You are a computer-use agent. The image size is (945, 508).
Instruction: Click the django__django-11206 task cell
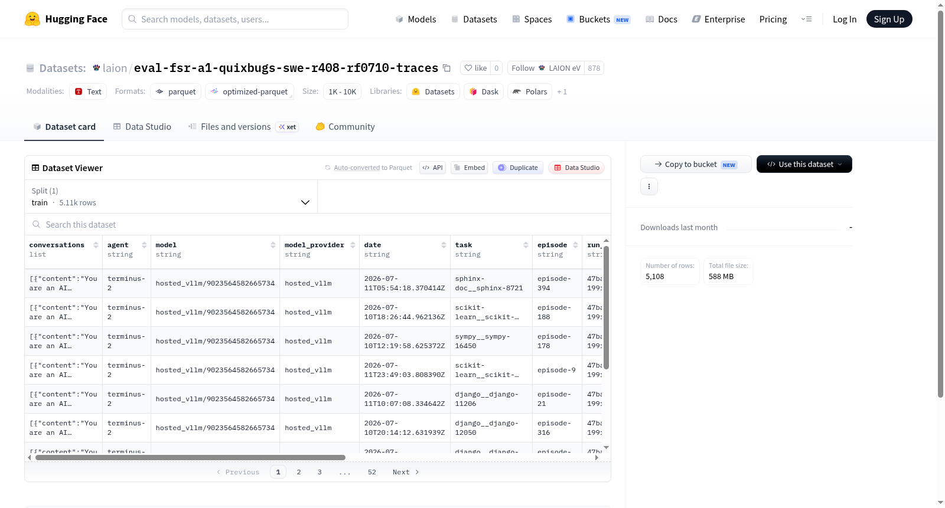(x=491, y=399)
